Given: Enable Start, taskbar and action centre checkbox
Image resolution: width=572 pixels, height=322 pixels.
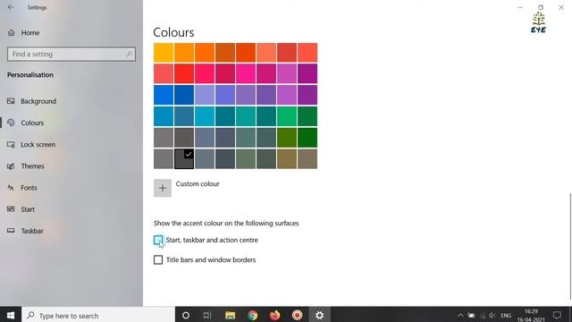Looking at the screenshot, I should (158, 240).
